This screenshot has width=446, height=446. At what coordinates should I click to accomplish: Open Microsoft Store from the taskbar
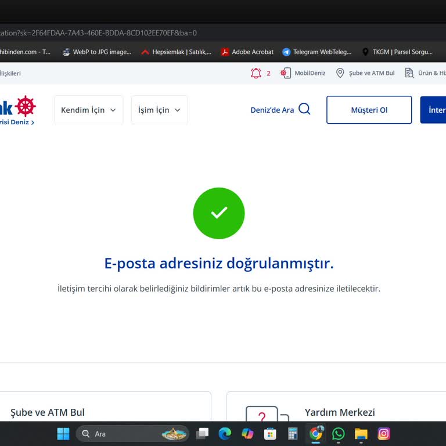270,434
